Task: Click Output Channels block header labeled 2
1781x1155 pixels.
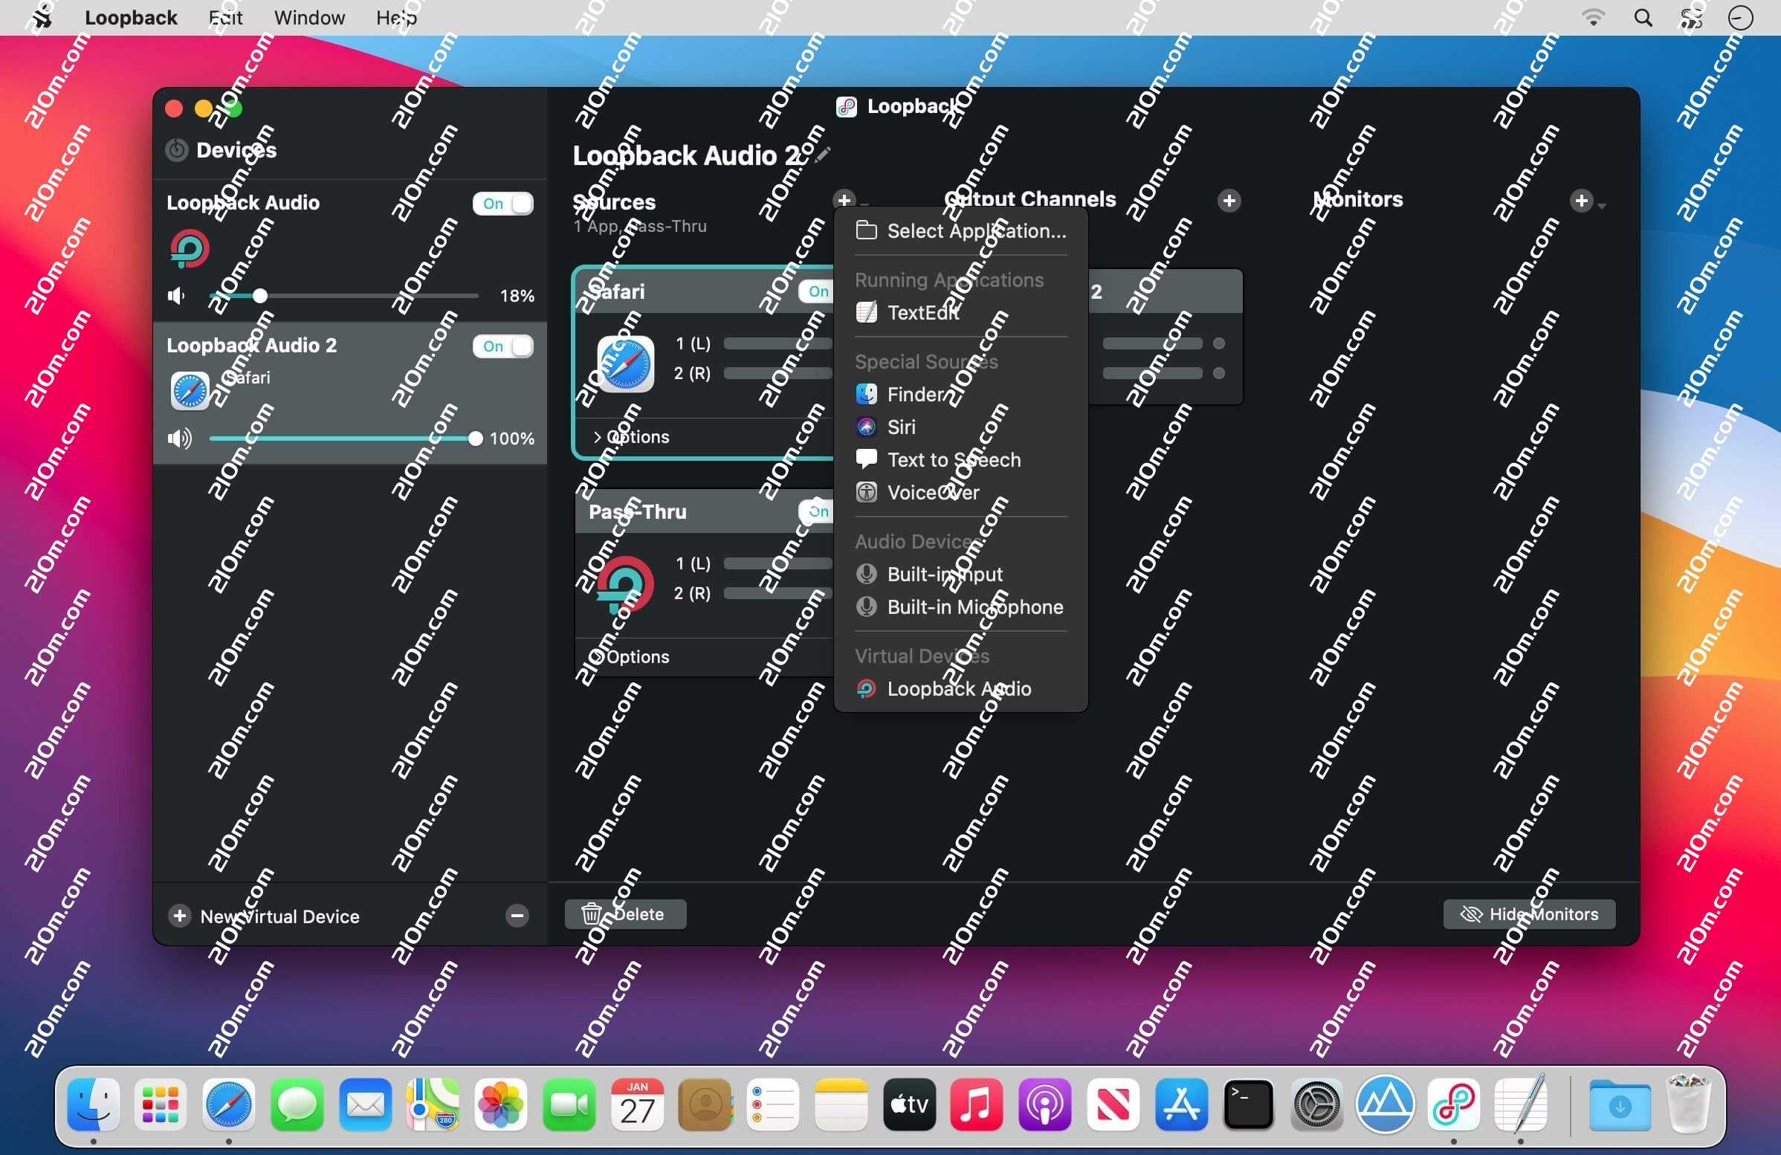Action: tap(1164, 292)
